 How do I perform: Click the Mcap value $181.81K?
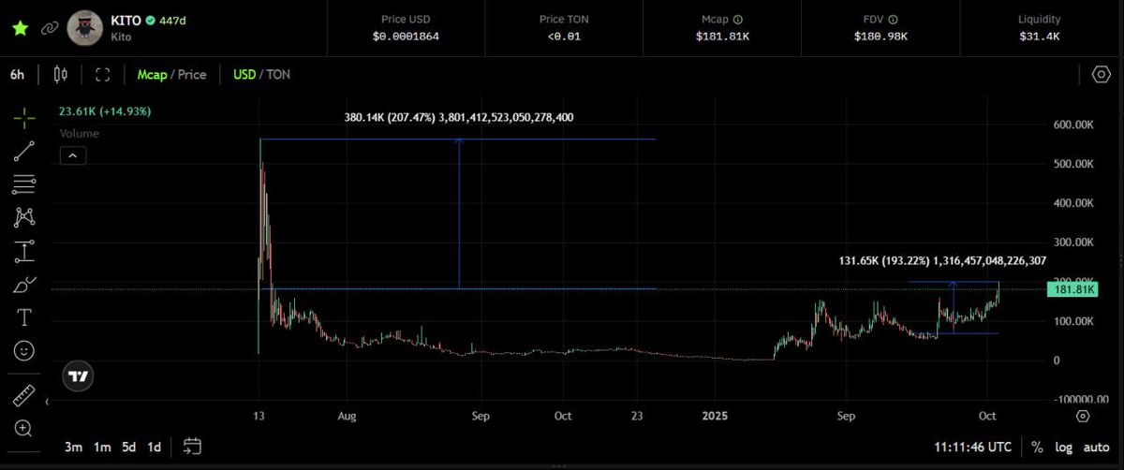[720, 37]
